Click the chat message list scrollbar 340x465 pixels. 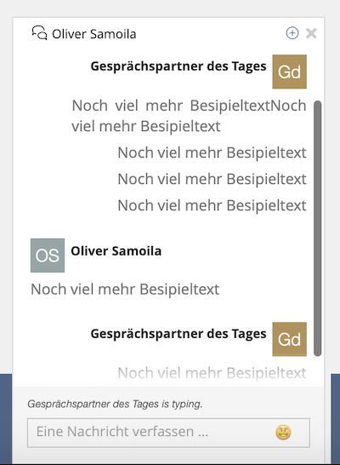[318, 228]
